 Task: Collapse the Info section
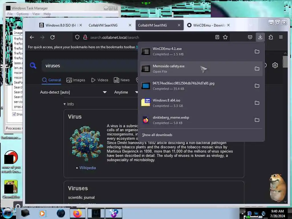click(x=68, y=104)
